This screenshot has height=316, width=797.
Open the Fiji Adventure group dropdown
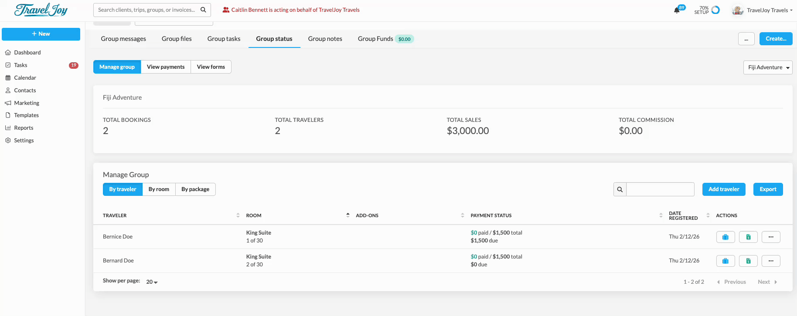pyautogui.click(x=767, y=67)
